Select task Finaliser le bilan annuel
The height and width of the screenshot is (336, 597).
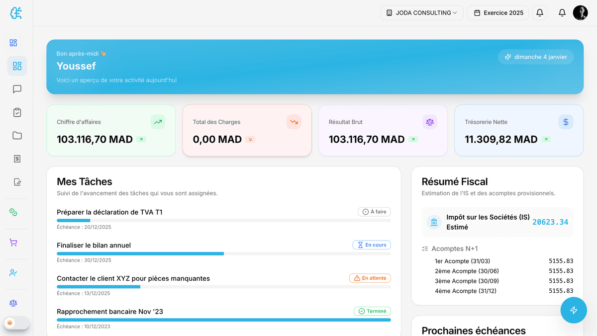(94, 245)
